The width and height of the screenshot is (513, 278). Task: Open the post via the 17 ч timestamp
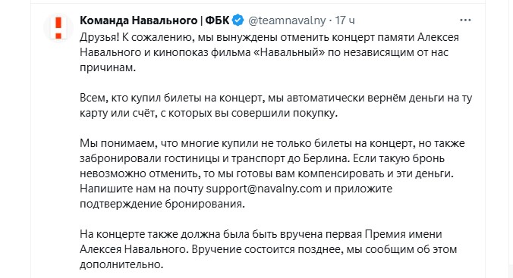click(345, 20)
